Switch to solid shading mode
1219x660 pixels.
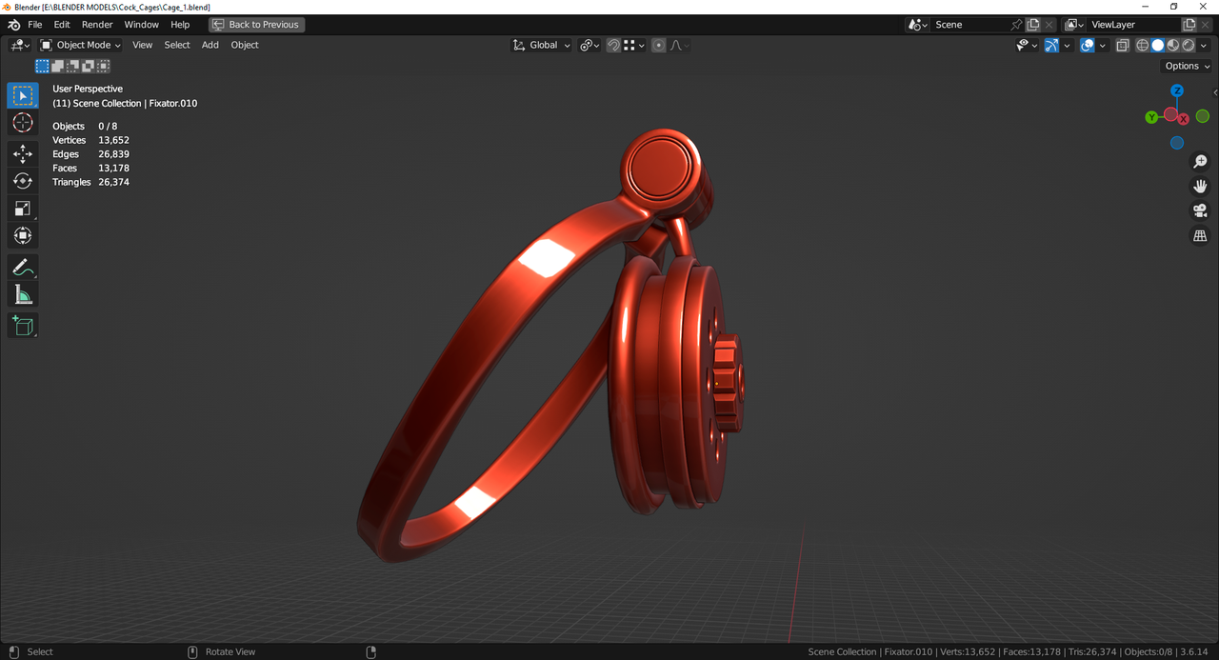tap(1157, 45)
